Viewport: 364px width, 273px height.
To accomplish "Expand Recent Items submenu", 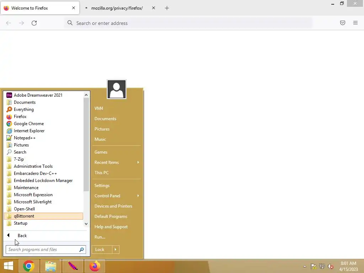I will 117,162.
